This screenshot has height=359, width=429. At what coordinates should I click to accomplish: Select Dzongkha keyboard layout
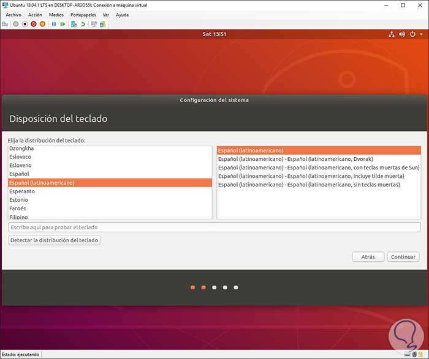pos(110,148)
